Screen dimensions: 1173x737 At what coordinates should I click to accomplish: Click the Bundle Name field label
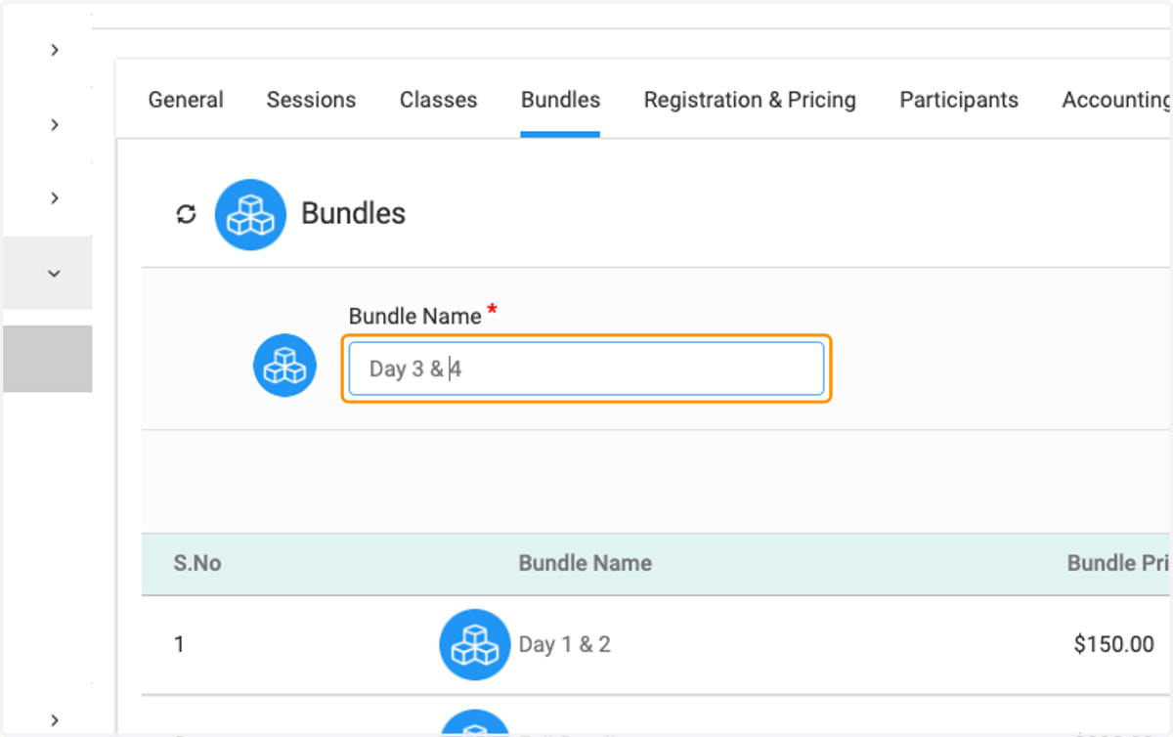pyautogui.click(x=415, y=316)
